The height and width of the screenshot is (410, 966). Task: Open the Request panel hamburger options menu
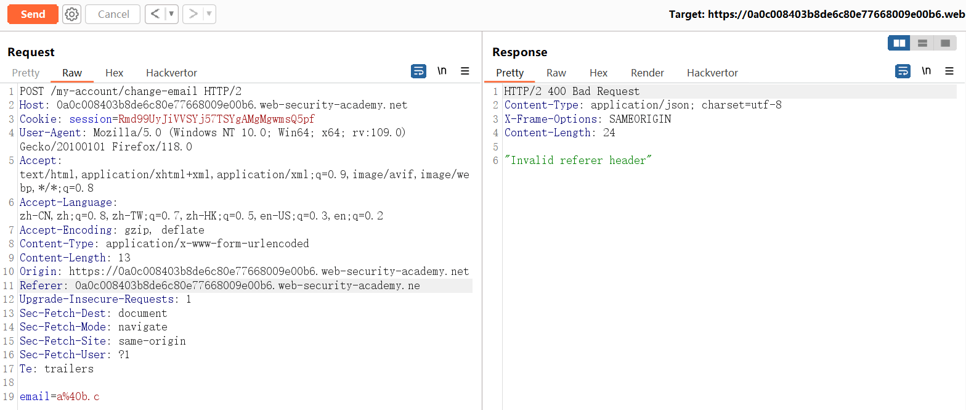[x=465, y=72]
